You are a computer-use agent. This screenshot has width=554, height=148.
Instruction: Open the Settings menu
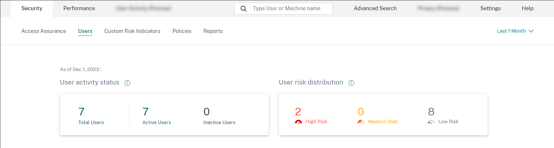pos(490,8)
